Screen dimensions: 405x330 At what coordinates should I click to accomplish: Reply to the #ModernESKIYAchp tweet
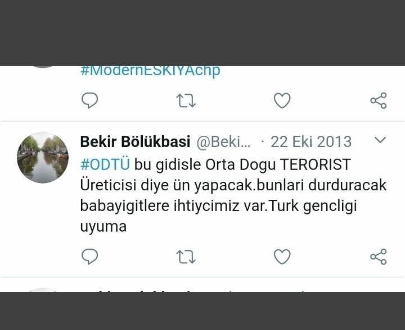coord(89,100)
